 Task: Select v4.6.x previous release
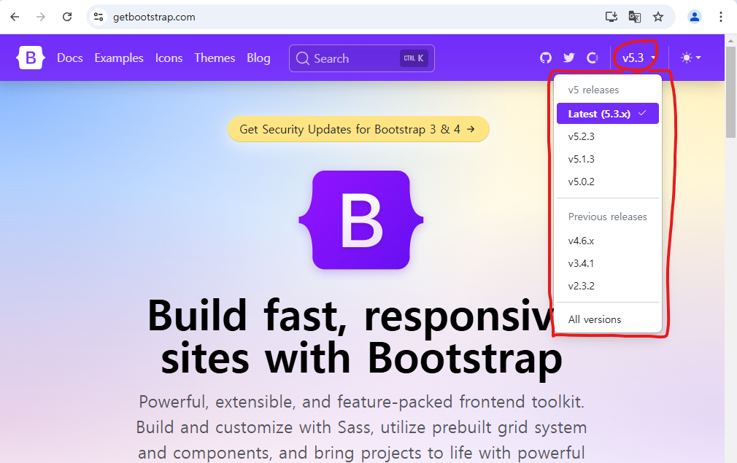pos(608,241)
